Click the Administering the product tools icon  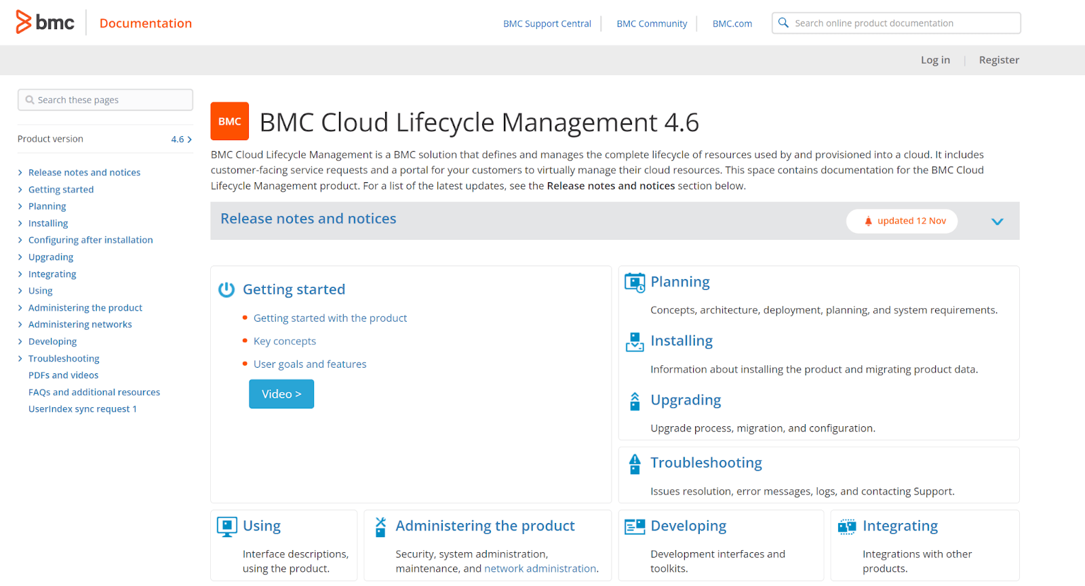tap(380, 527)
